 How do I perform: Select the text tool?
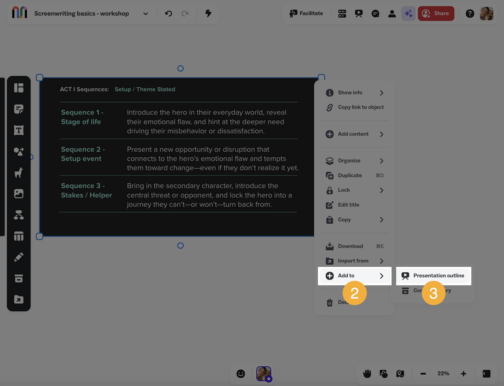(x=19, y=130)
